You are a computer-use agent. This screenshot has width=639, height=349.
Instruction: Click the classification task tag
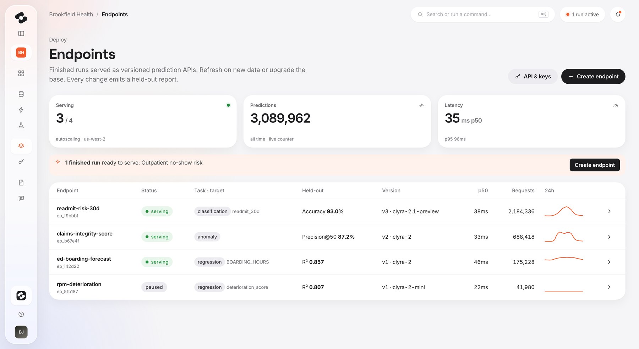(212, 211)
